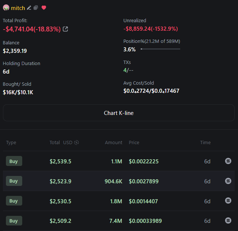The width and height of the screenshot is (238, 231).
Task: Click the $0.0014407 price cell
Action: (x=143, y=201)
